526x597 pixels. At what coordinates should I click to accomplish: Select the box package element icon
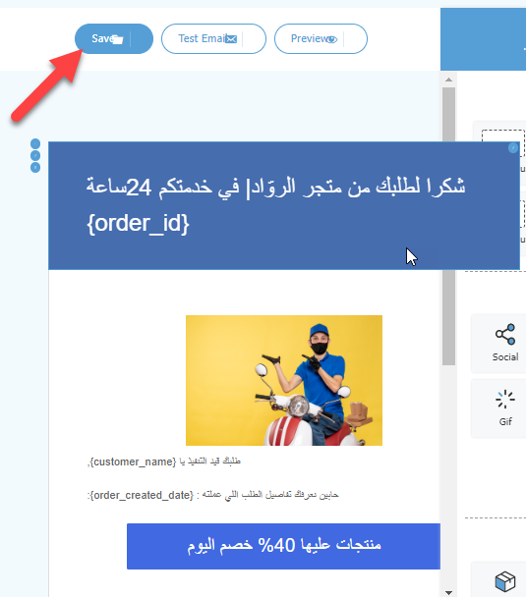505,581
